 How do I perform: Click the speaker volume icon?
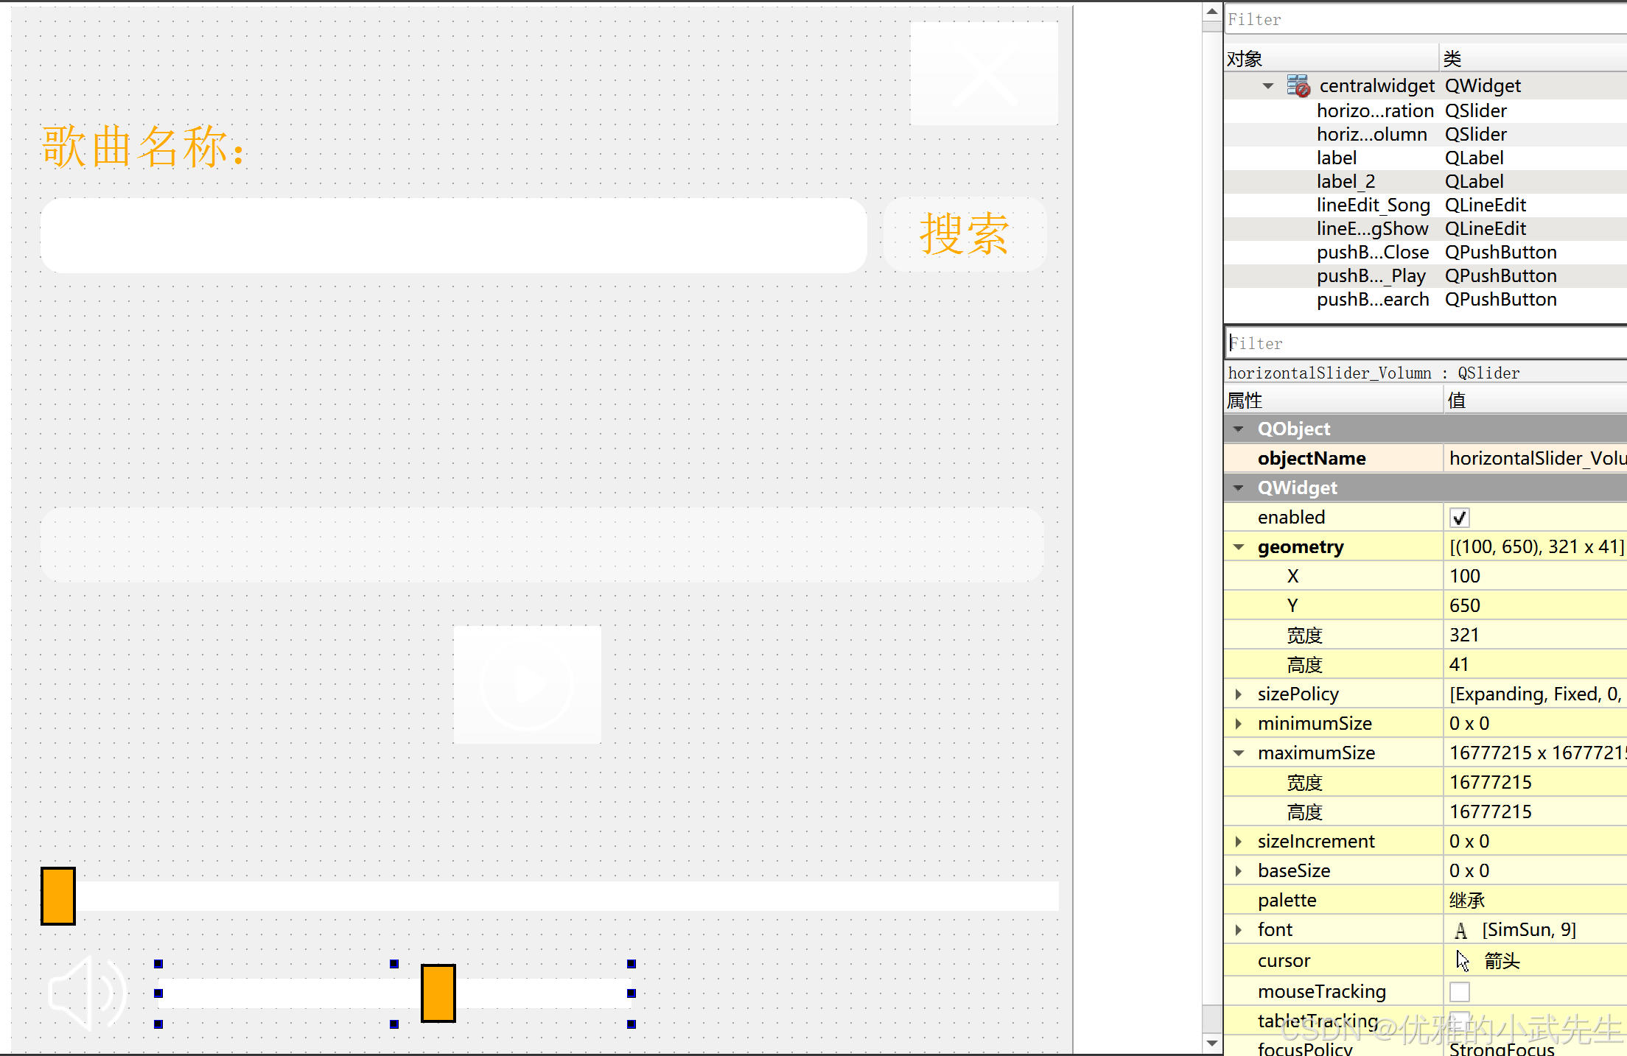pyautogui.click(x=87, y=993)
